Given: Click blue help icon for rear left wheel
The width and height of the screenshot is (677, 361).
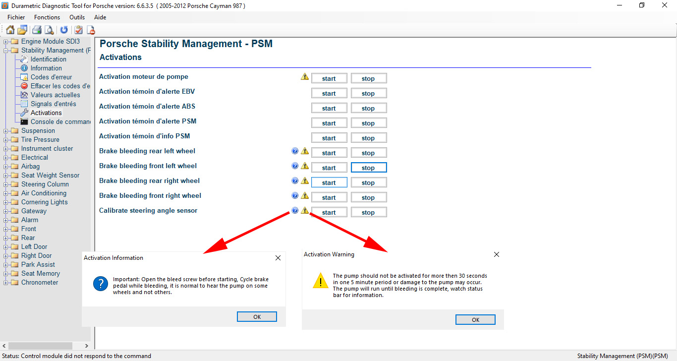Looking at the screenshot, I should 295,151.
